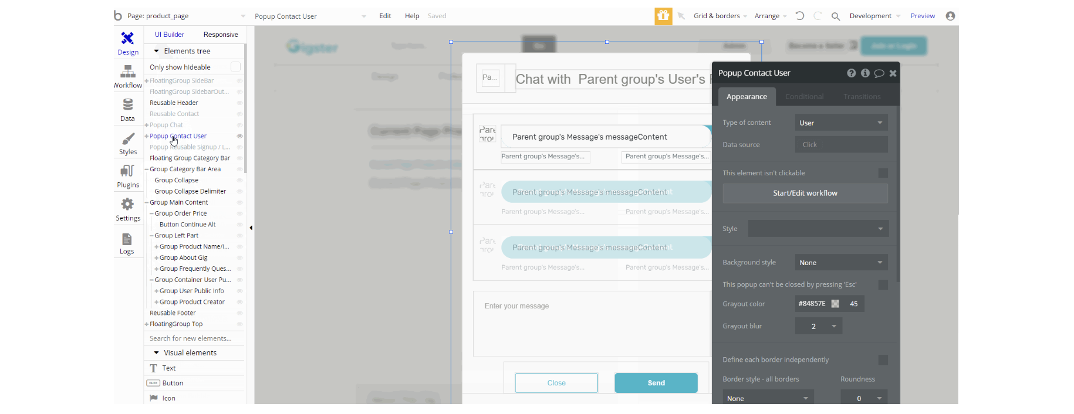The image size is (1074, 414).
Task: Switch to the Responsive tab
Action: tap(221, 35)
